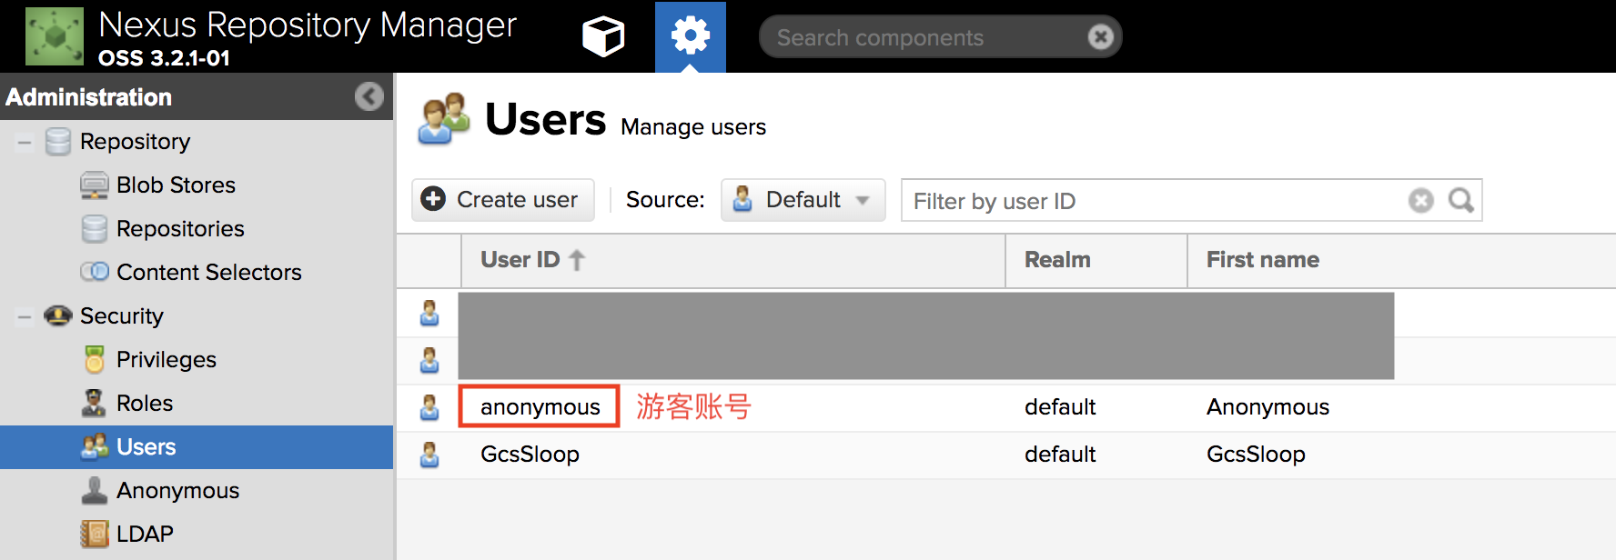Viewport: 1616px width, 560px height.
Task: Select Repository in the Administration tree
Action: tap(135, 142)
